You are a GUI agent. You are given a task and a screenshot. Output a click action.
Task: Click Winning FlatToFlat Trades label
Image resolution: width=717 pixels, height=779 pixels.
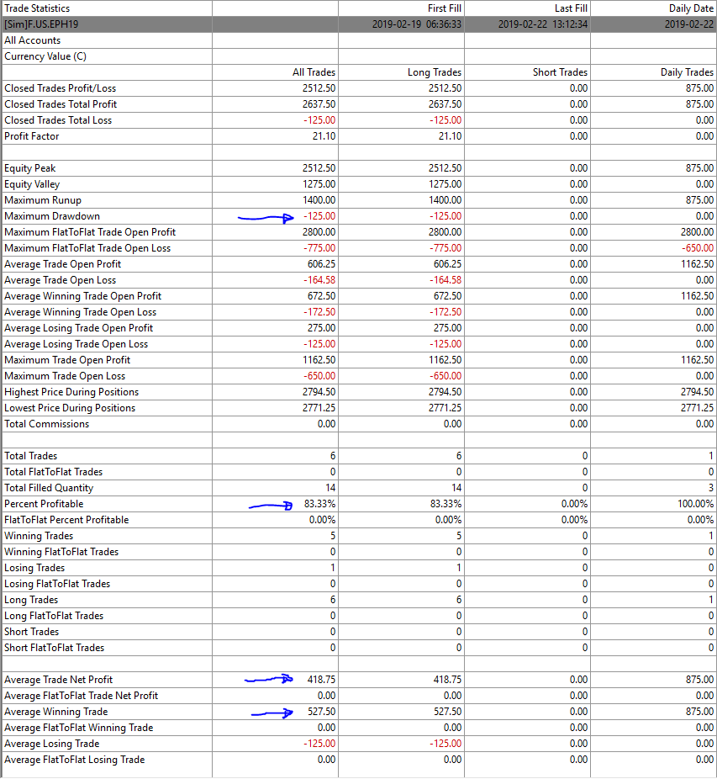(x=61, y=552)
